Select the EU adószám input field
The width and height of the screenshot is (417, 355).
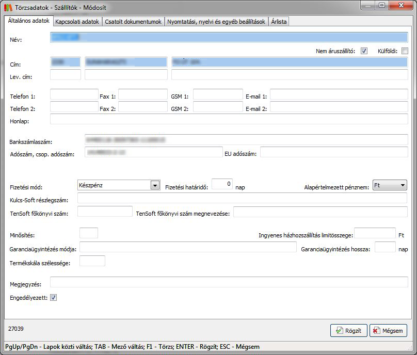[x=333, y=152]
